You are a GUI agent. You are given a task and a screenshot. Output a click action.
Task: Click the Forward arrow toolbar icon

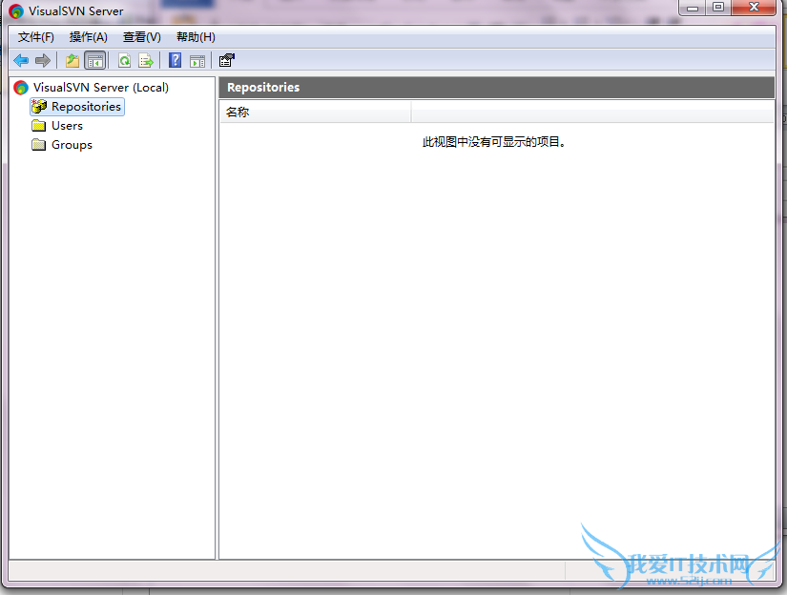(43, 61)
